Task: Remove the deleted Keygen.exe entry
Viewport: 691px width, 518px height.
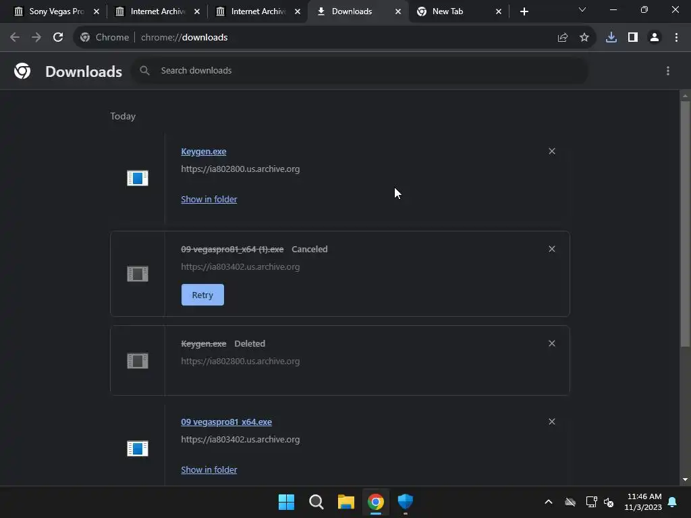Action: tap(552, 343)
